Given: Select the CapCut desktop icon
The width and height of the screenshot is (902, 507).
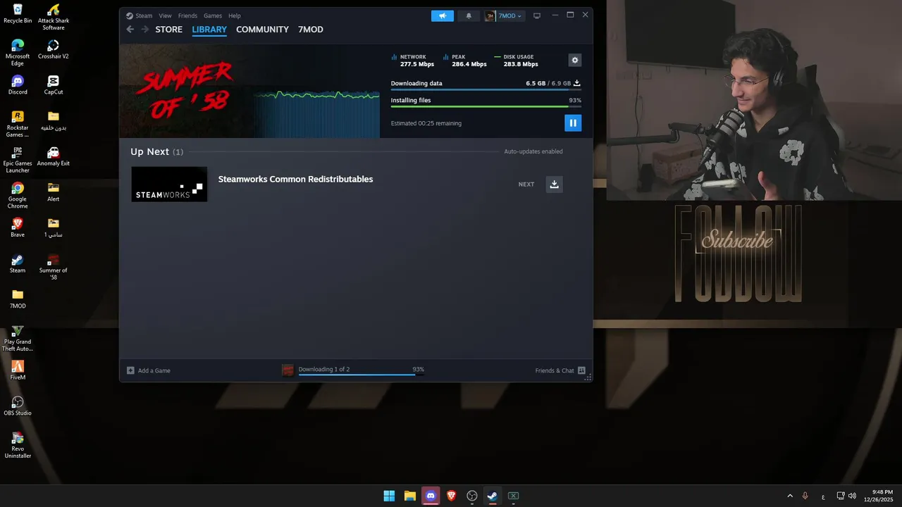Looking at the screenshot, I should pyautogui.click(x=54, y=85).
